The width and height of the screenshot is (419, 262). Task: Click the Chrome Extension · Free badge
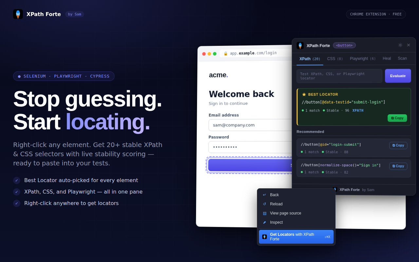click(376, 14)
